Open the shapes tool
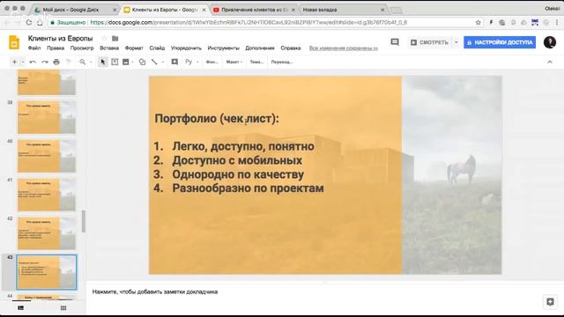The image size is (564, 317). click(x=143, y=62)
